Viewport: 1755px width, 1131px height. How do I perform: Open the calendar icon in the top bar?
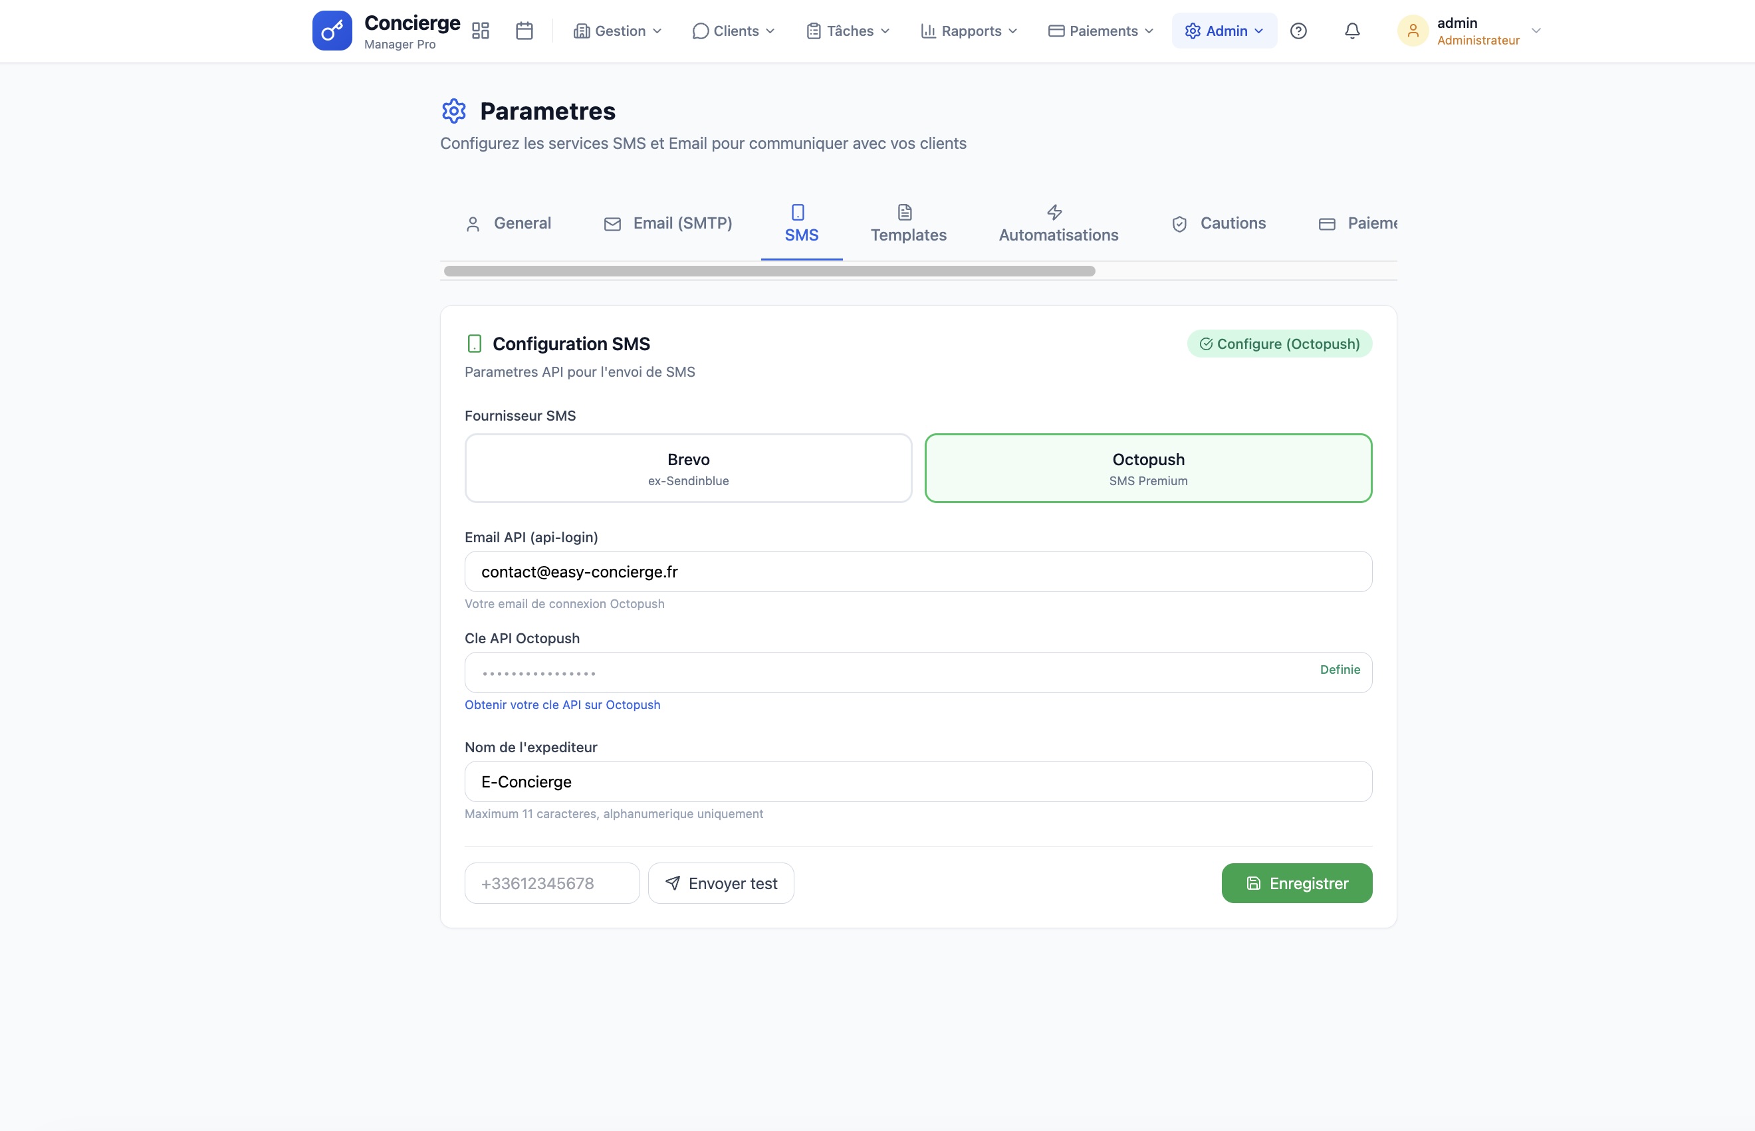tap(524, 30)
